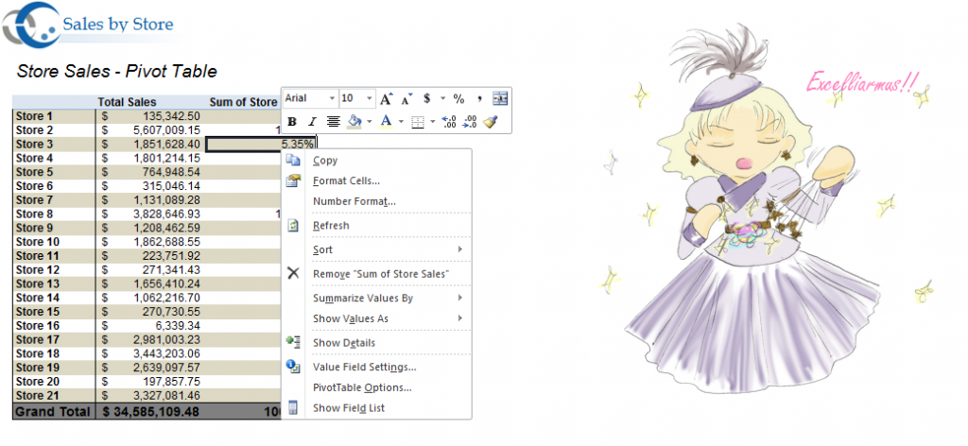Toggle Center alignment in mini toolbar
The image size is (968, 446).
tap(333, 121)
